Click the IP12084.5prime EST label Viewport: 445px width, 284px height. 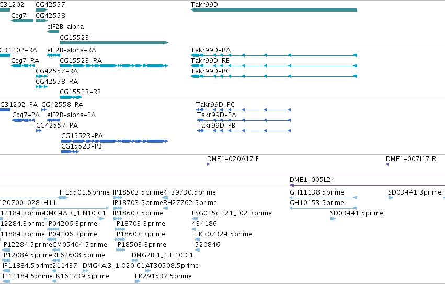[x=27, y=255]
